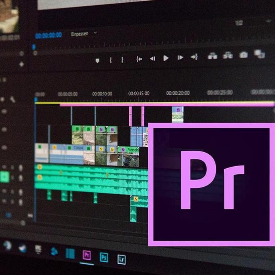Click the ruler at 00:00:05:00
The height and width of the screenshot is (275, 275).
coord(68,94)
